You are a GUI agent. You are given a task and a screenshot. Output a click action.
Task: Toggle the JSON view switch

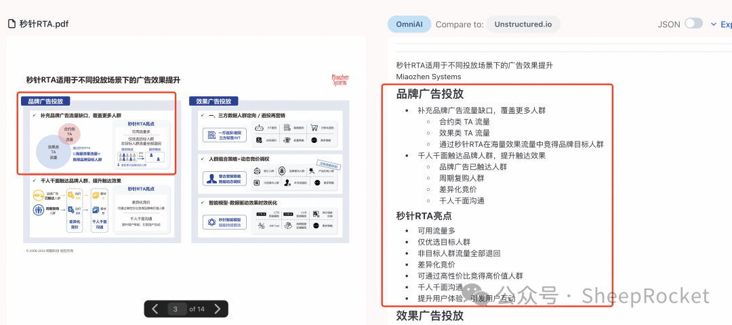(693, 24)
